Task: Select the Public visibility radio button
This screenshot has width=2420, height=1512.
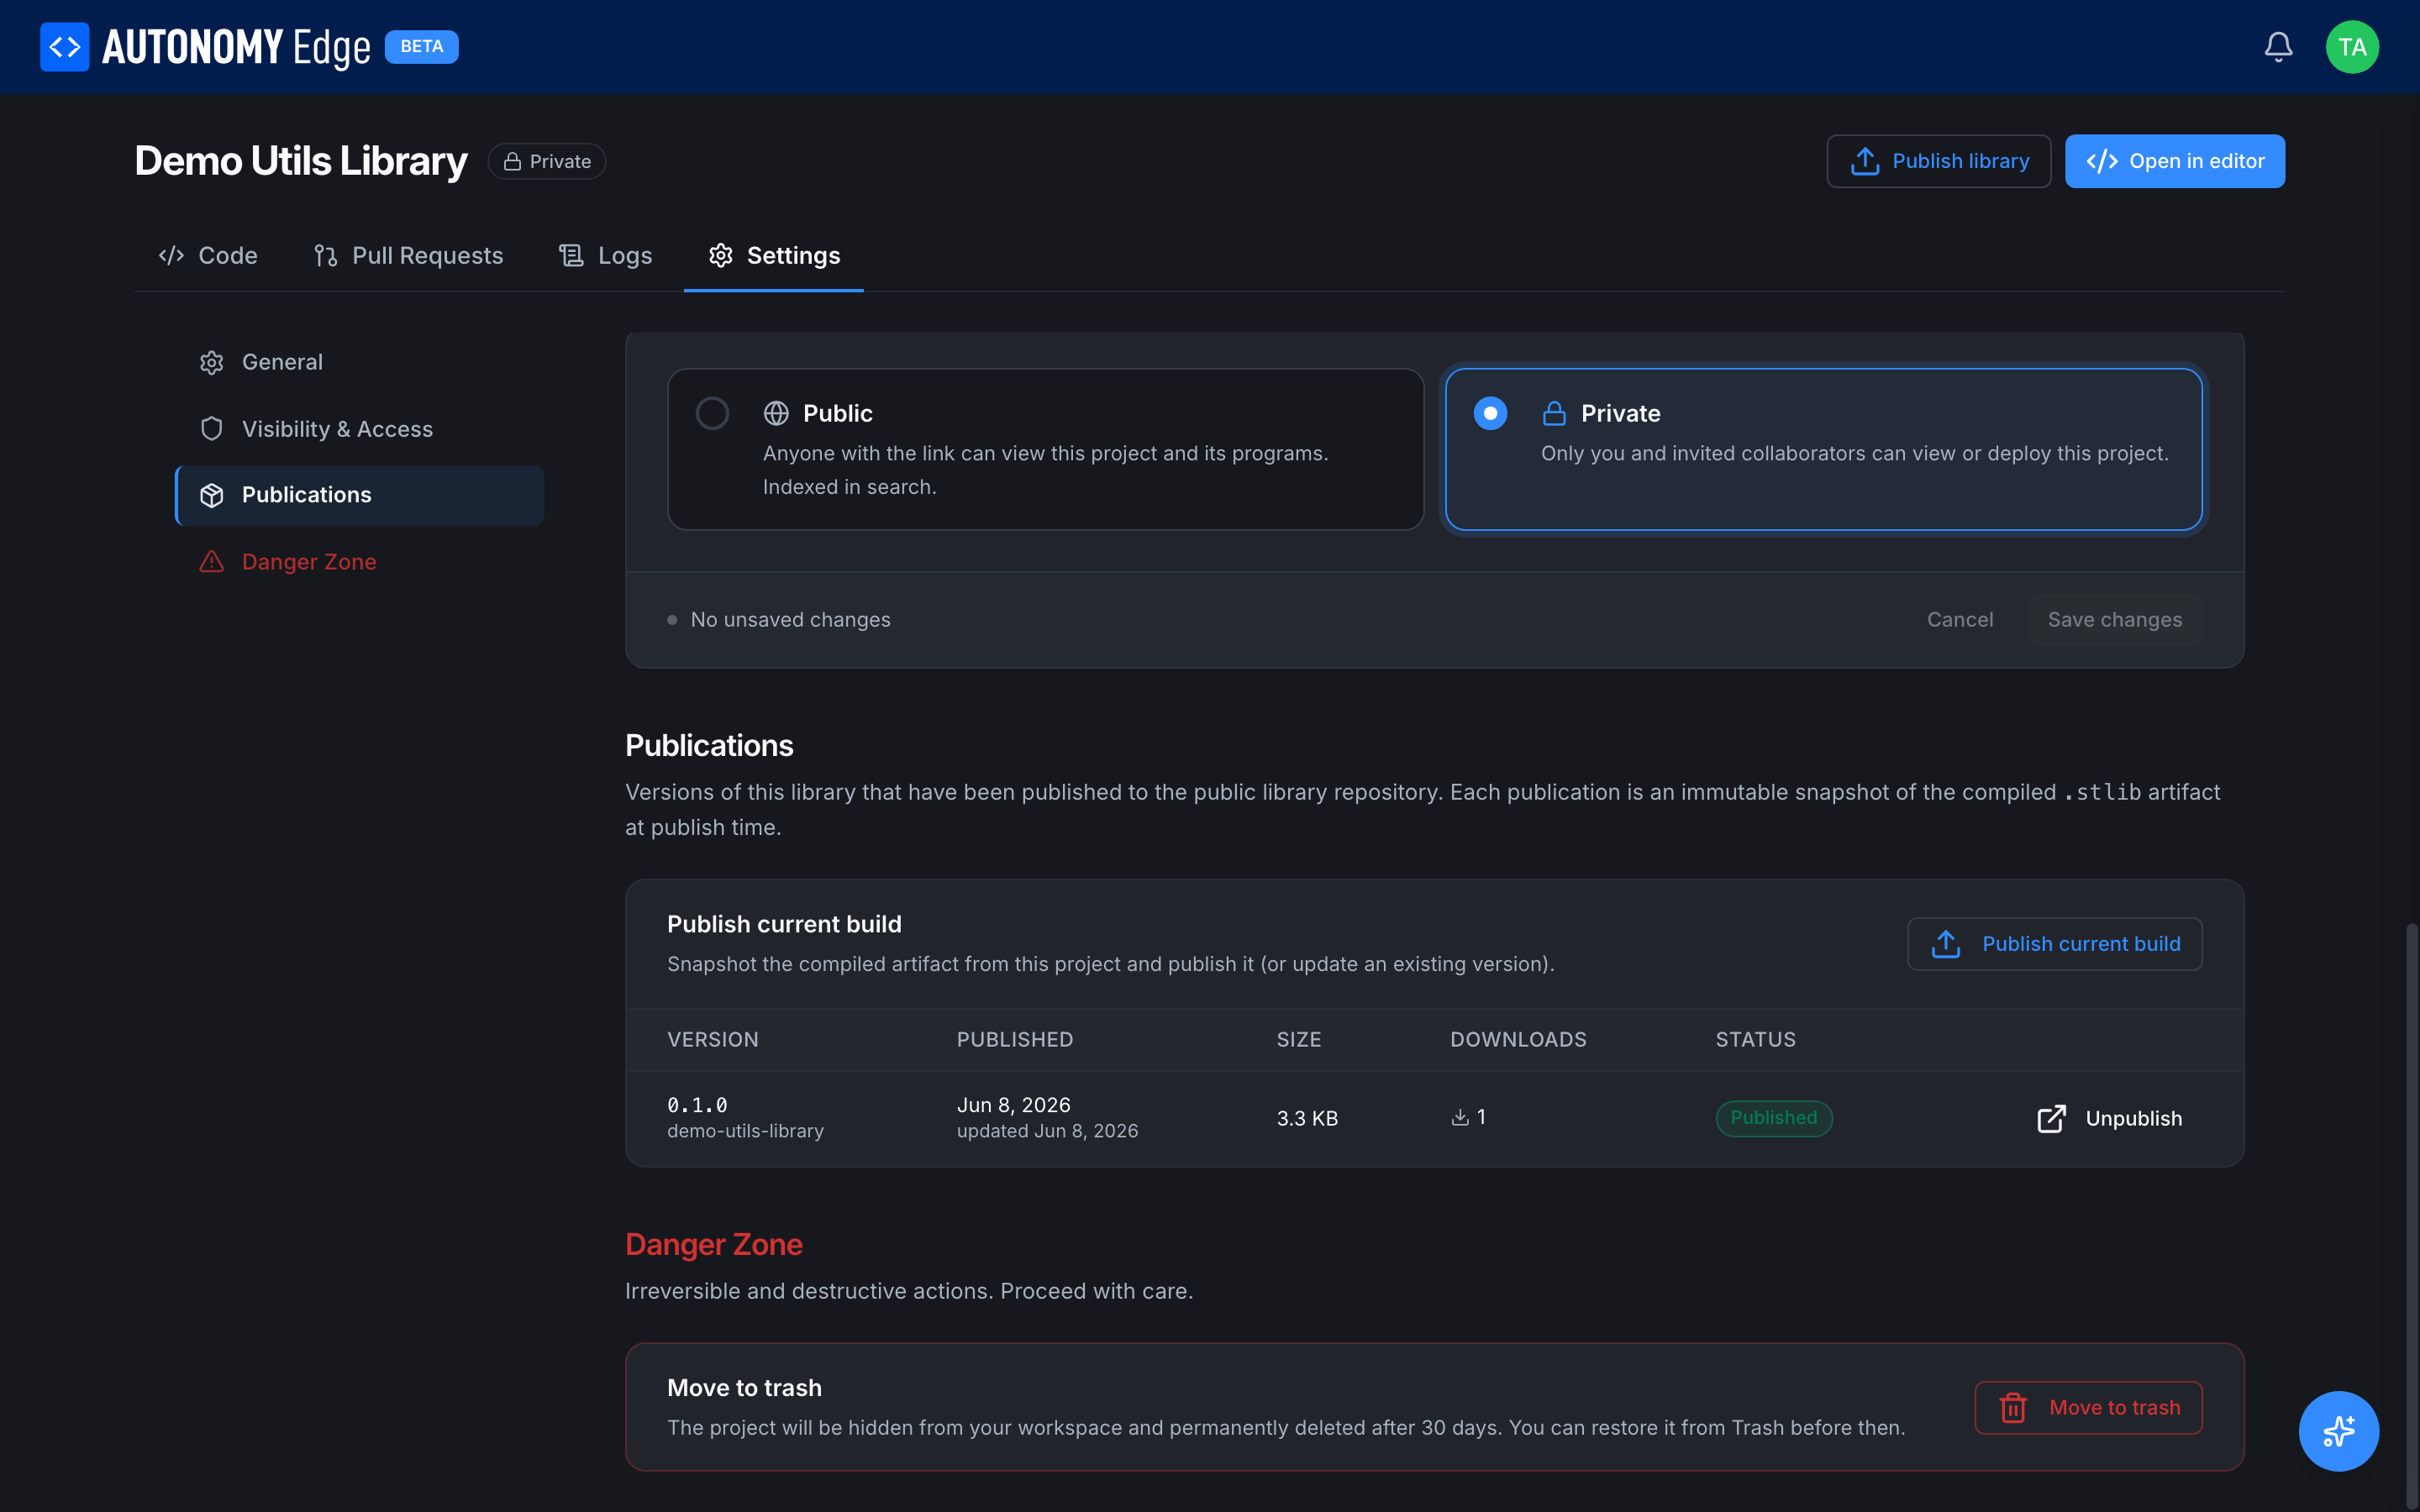Action: [x=712, y=413]
